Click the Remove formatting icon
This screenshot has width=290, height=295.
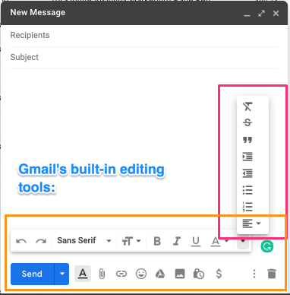pyautogui.click(x=247, y=106)
